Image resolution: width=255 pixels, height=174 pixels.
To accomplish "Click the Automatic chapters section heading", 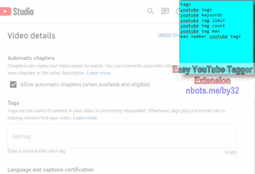I will 31,58.
